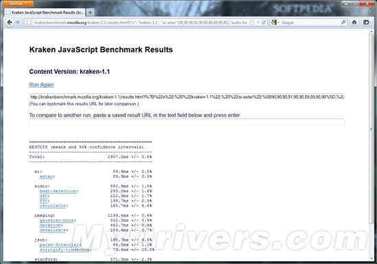377x264 pixels.
Task: Bookmark this page with the star icon
Action: coord(252,23)
